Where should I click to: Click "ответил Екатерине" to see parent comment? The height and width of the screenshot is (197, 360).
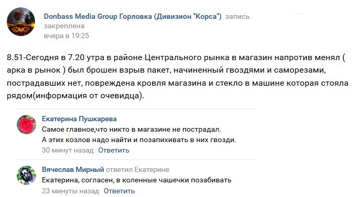(x=137, y=169)
